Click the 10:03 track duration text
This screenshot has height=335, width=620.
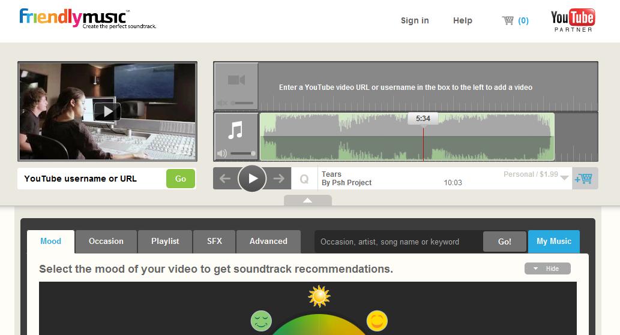pyautogui.click(x=453, y=183)
